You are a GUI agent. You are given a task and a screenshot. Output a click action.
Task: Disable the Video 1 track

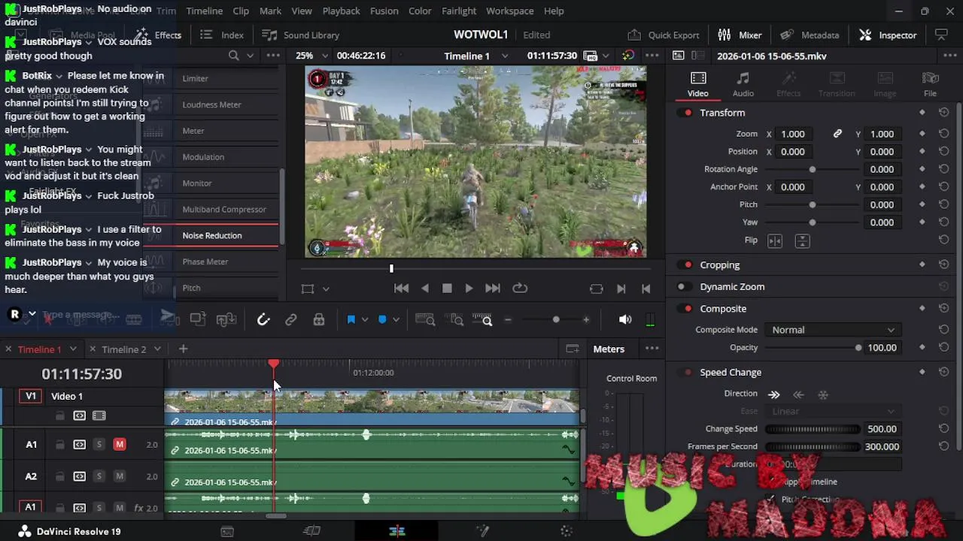click(99, 416)
